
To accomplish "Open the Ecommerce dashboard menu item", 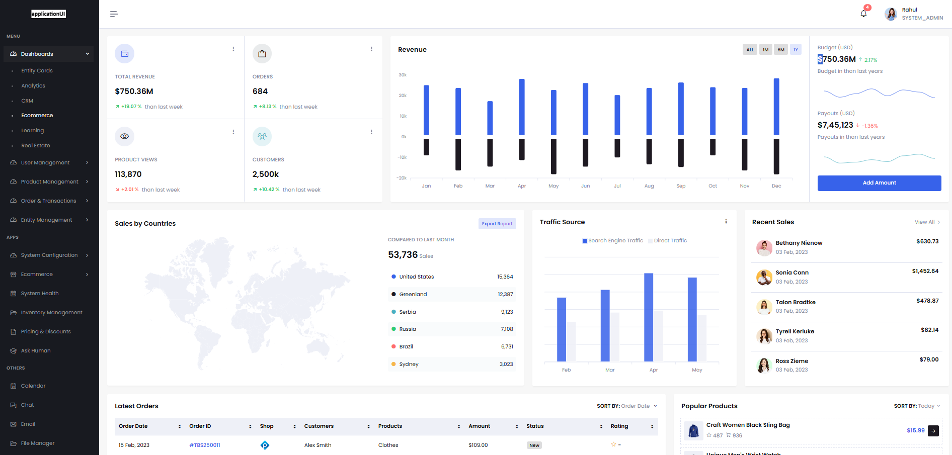I will [37, 115].
